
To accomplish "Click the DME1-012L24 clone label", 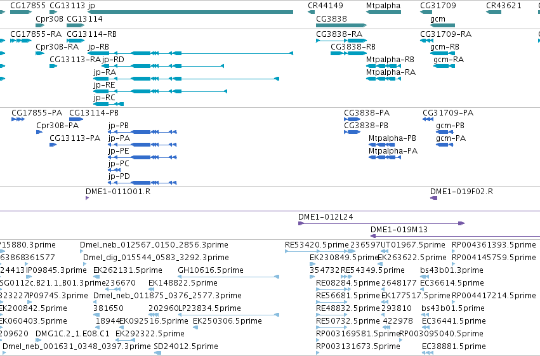I will click(x=326, y=217).
